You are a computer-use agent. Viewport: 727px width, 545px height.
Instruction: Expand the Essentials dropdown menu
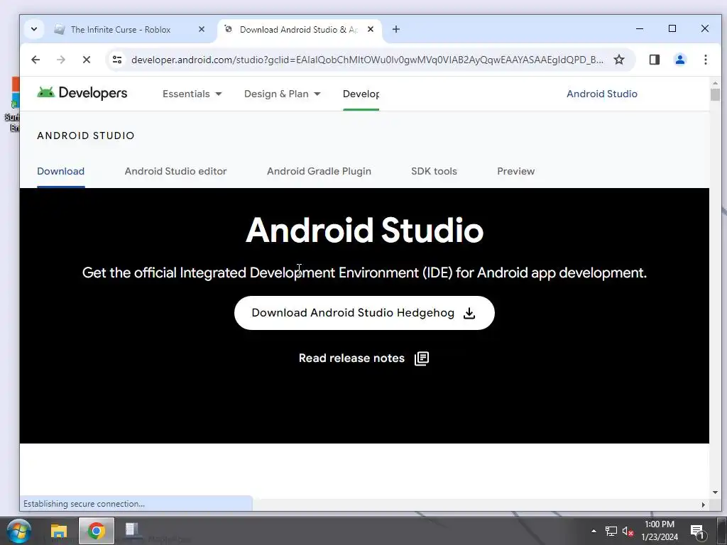click(x=192, y=94)
